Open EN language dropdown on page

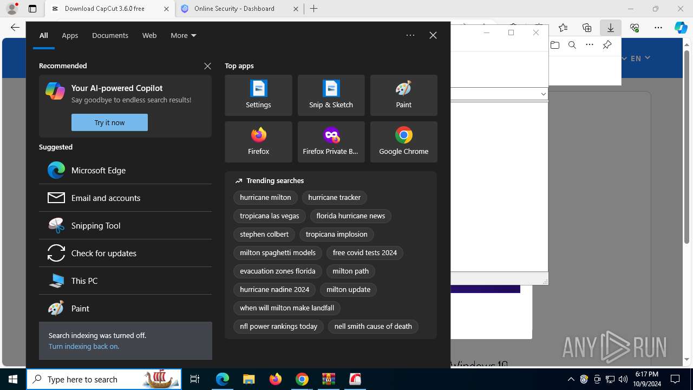pyautogui.click(x=640, y=58)
